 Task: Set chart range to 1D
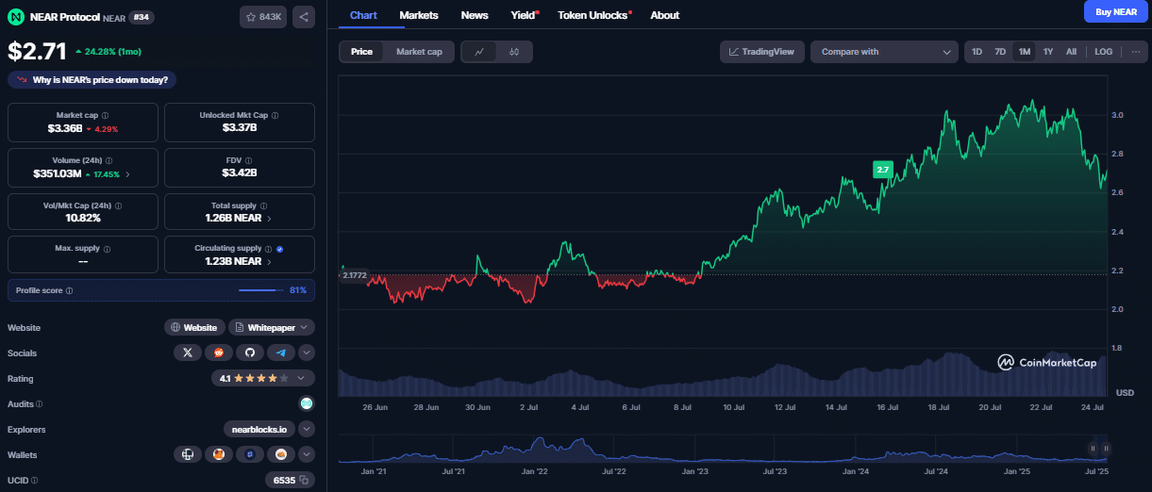tap(977, 52)
